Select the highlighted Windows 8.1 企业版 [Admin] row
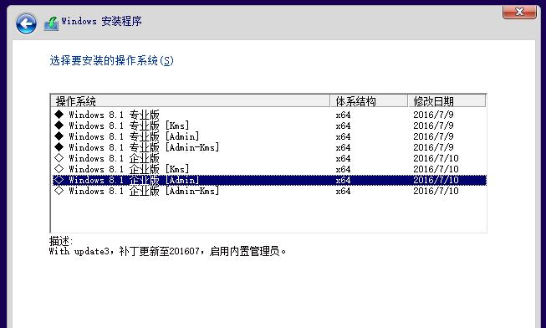Viewport: 546px width, 328px height. pos(269,180)
